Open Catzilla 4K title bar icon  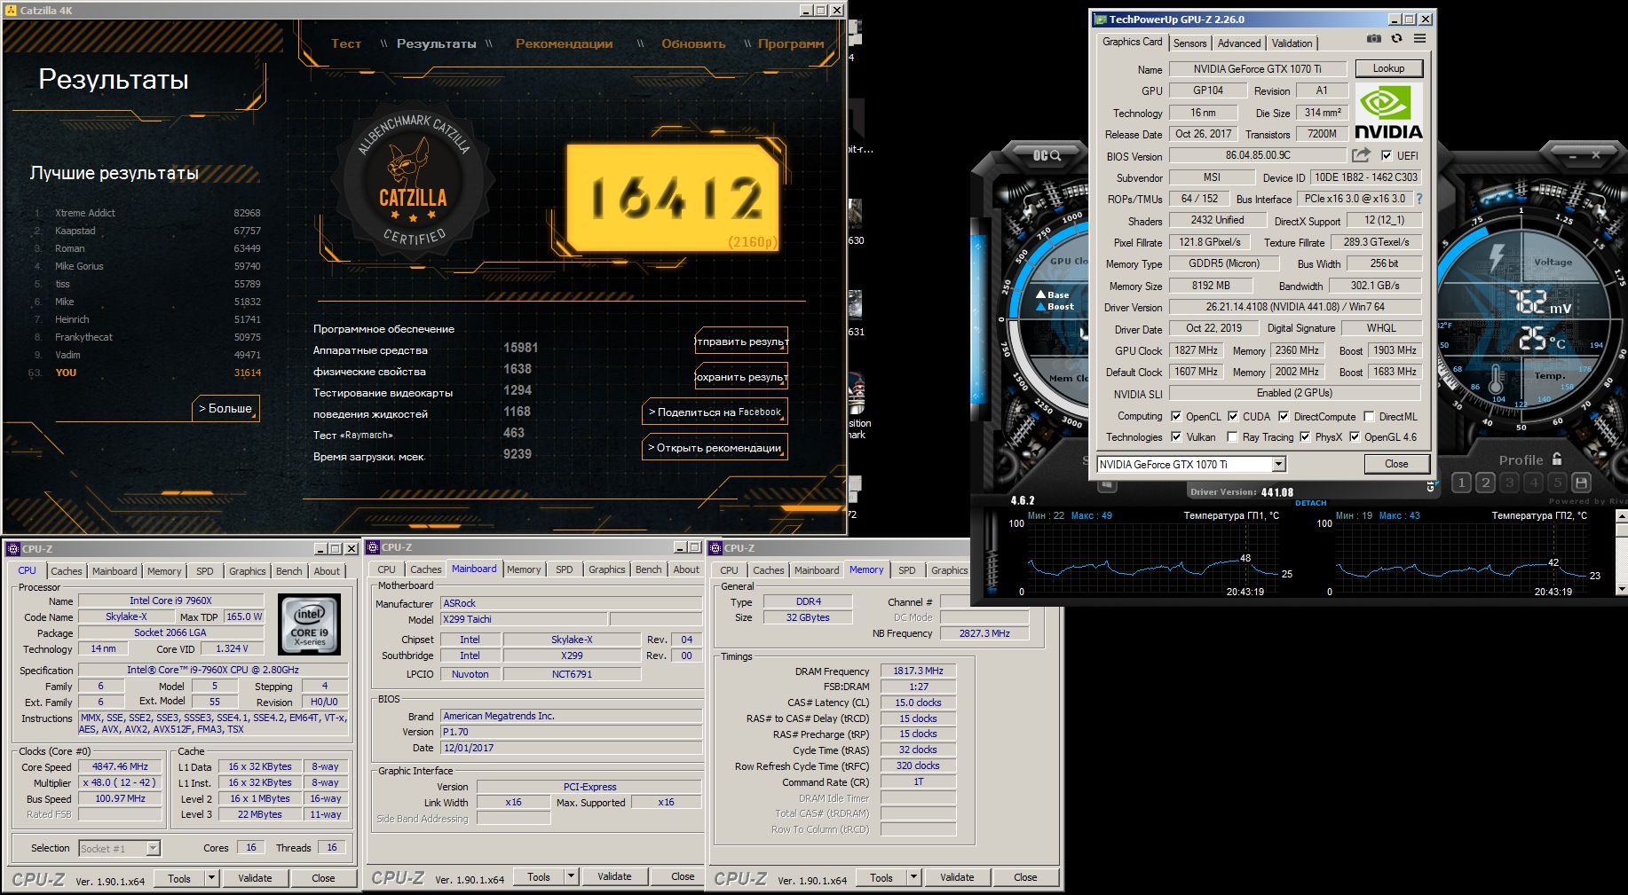click(x=10, y=10)
